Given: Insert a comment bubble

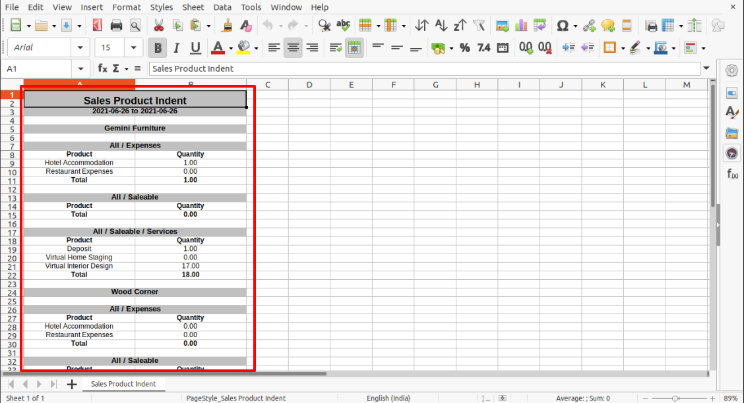Looking at the screenshot, I should [x=608, y=25].
